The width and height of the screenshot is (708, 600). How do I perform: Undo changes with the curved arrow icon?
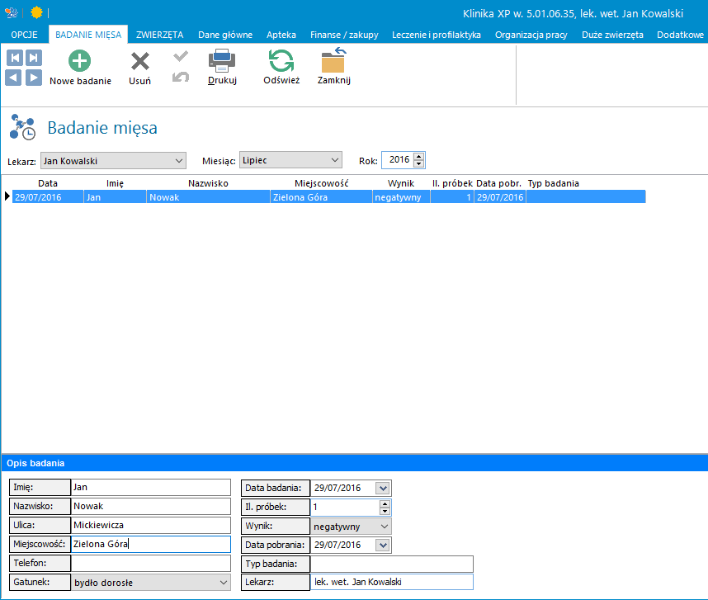[x=181, y=77]
